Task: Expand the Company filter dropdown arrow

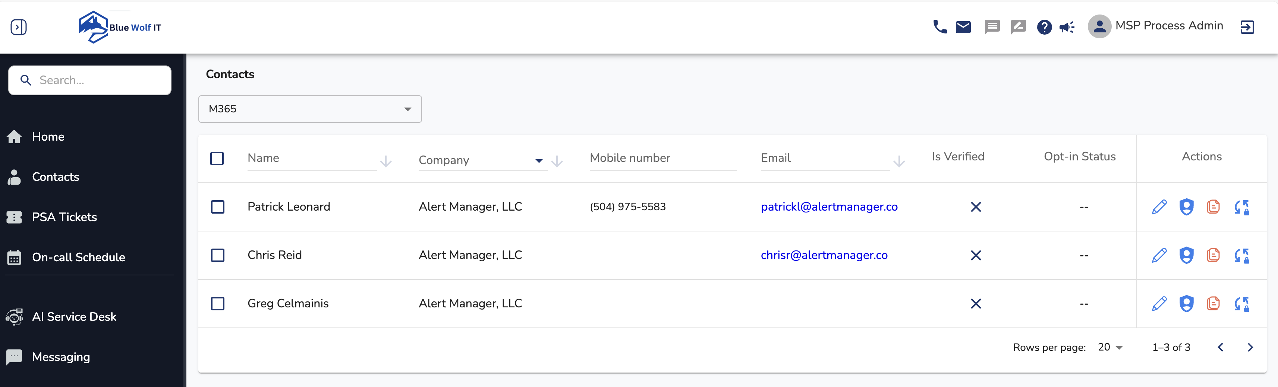Action: [x=539, y=160]
